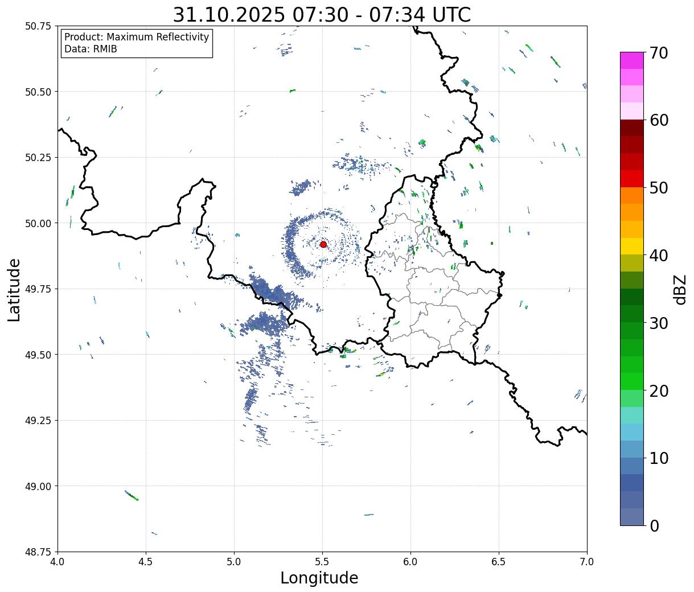Viewport: 694px width, 592px height.
Task: Click the colorbar tick label 50
Action: click(x=659, y=188)
